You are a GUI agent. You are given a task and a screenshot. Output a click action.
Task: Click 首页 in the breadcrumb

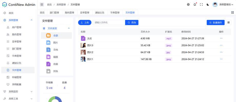pos(49,5)
